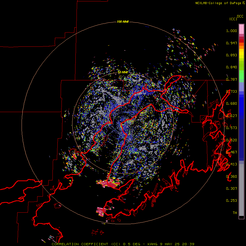Image resolution: width=246 pixels, height=246 pixels.
Task: Click the TH threshold label
Action: 235,213
